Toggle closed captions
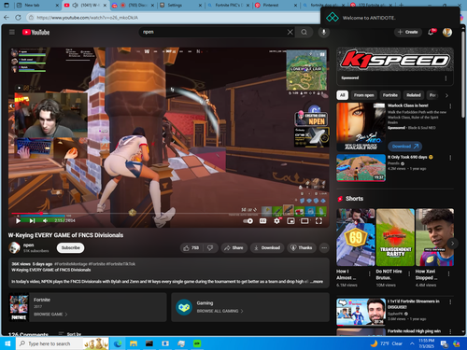The height and width of the screenshot is (350, 467). 263,221
